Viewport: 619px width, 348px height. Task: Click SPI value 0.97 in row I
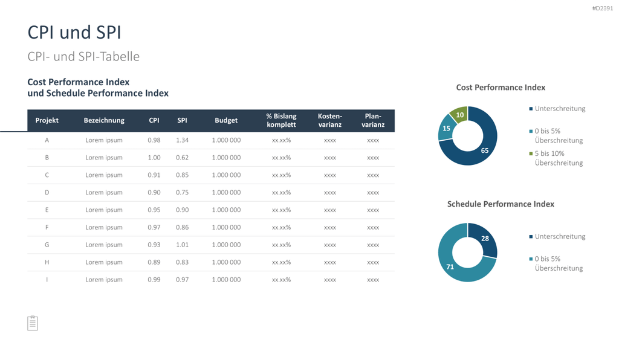pos(182,279)
